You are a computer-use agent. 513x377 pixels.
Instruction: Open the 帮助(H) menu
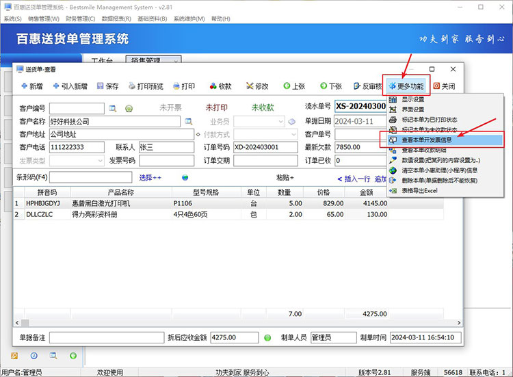220,19
